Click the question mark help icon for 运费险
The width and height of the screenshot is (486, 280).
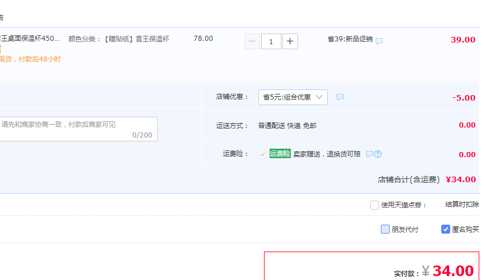point(378,154)
